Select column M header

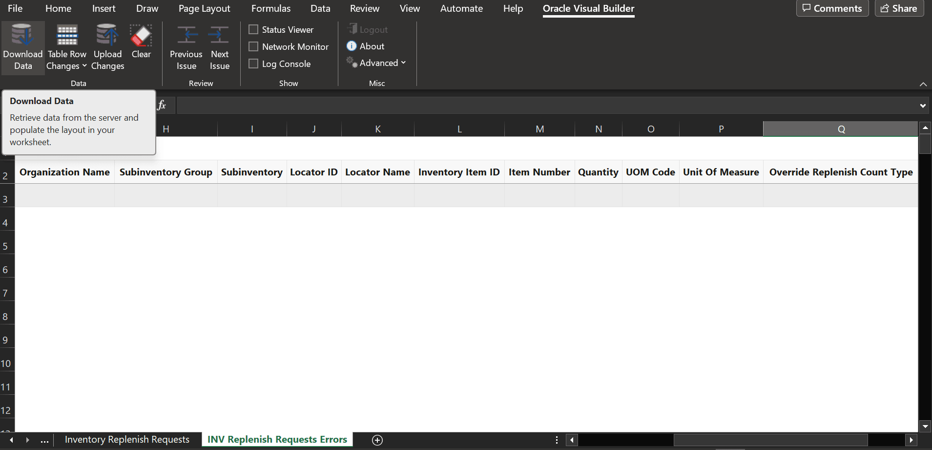pos(539,129)
